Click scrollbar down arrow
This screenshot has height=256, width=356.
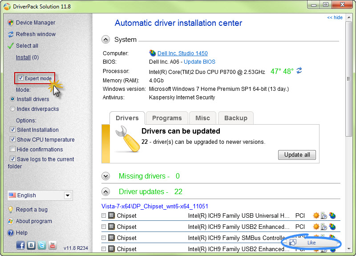(348, 249)
